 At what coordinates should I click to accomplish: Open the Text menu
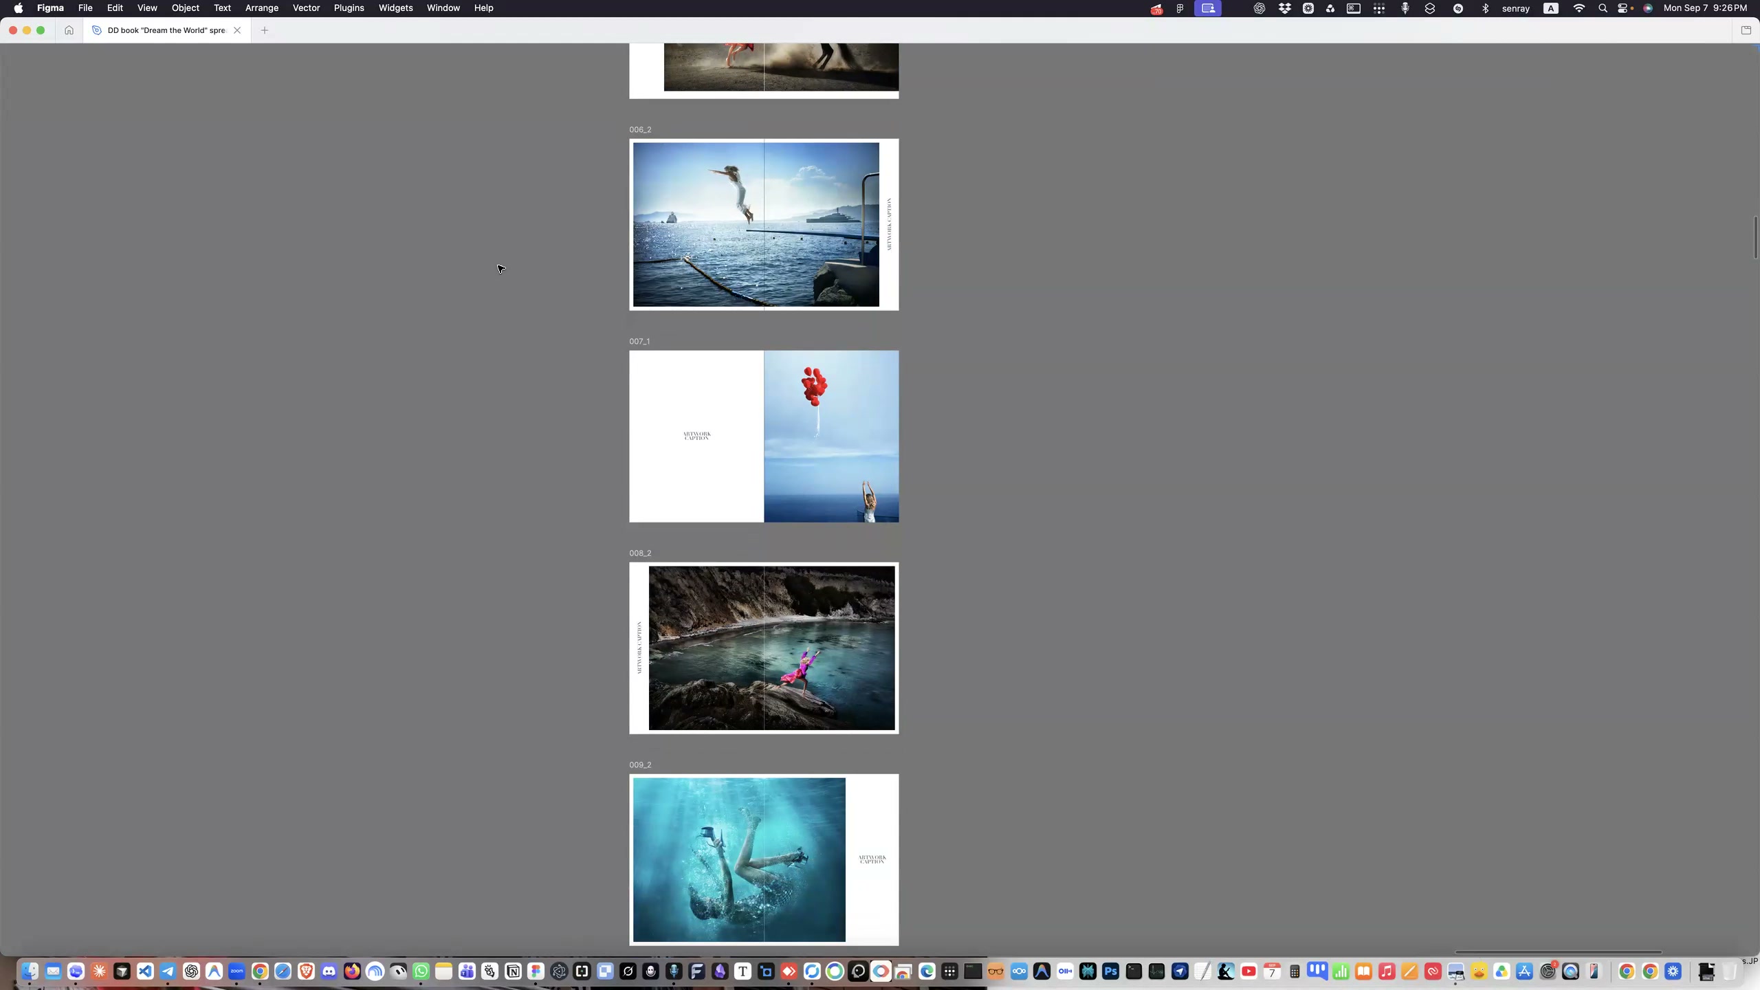click(222, 8)
